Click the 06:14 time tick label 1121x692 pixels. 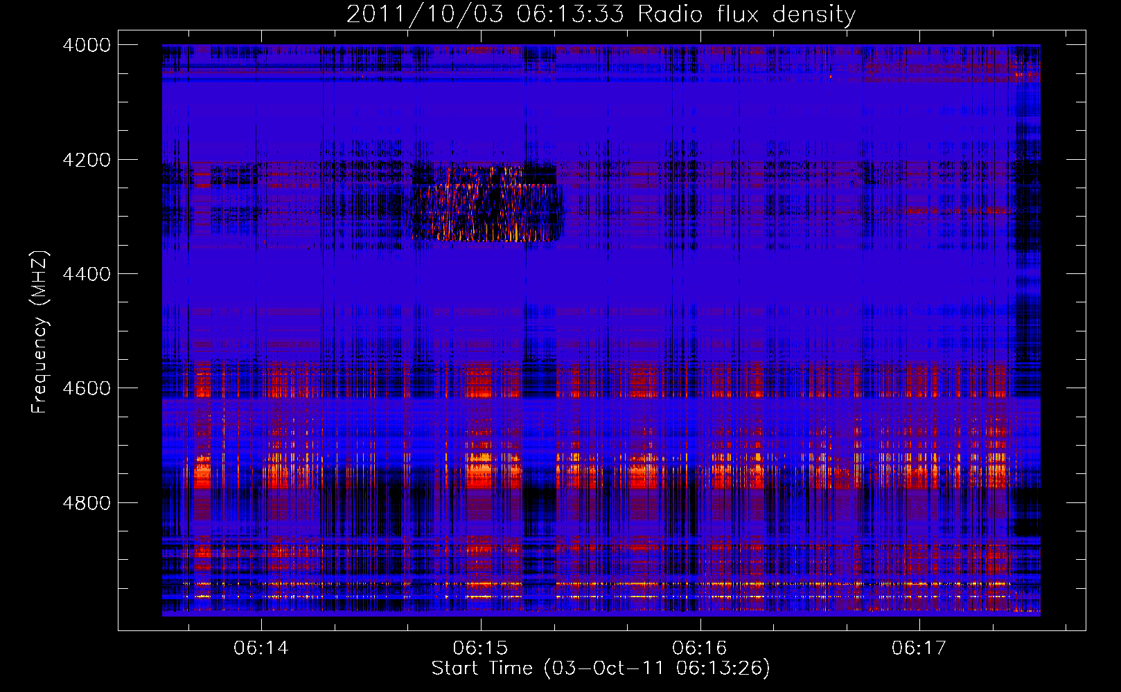click(261, 648)
